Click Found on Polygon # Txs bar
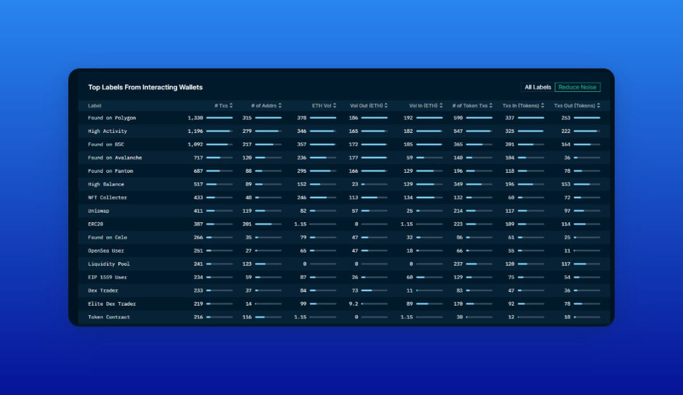The image size is (683, 395). 219,118
